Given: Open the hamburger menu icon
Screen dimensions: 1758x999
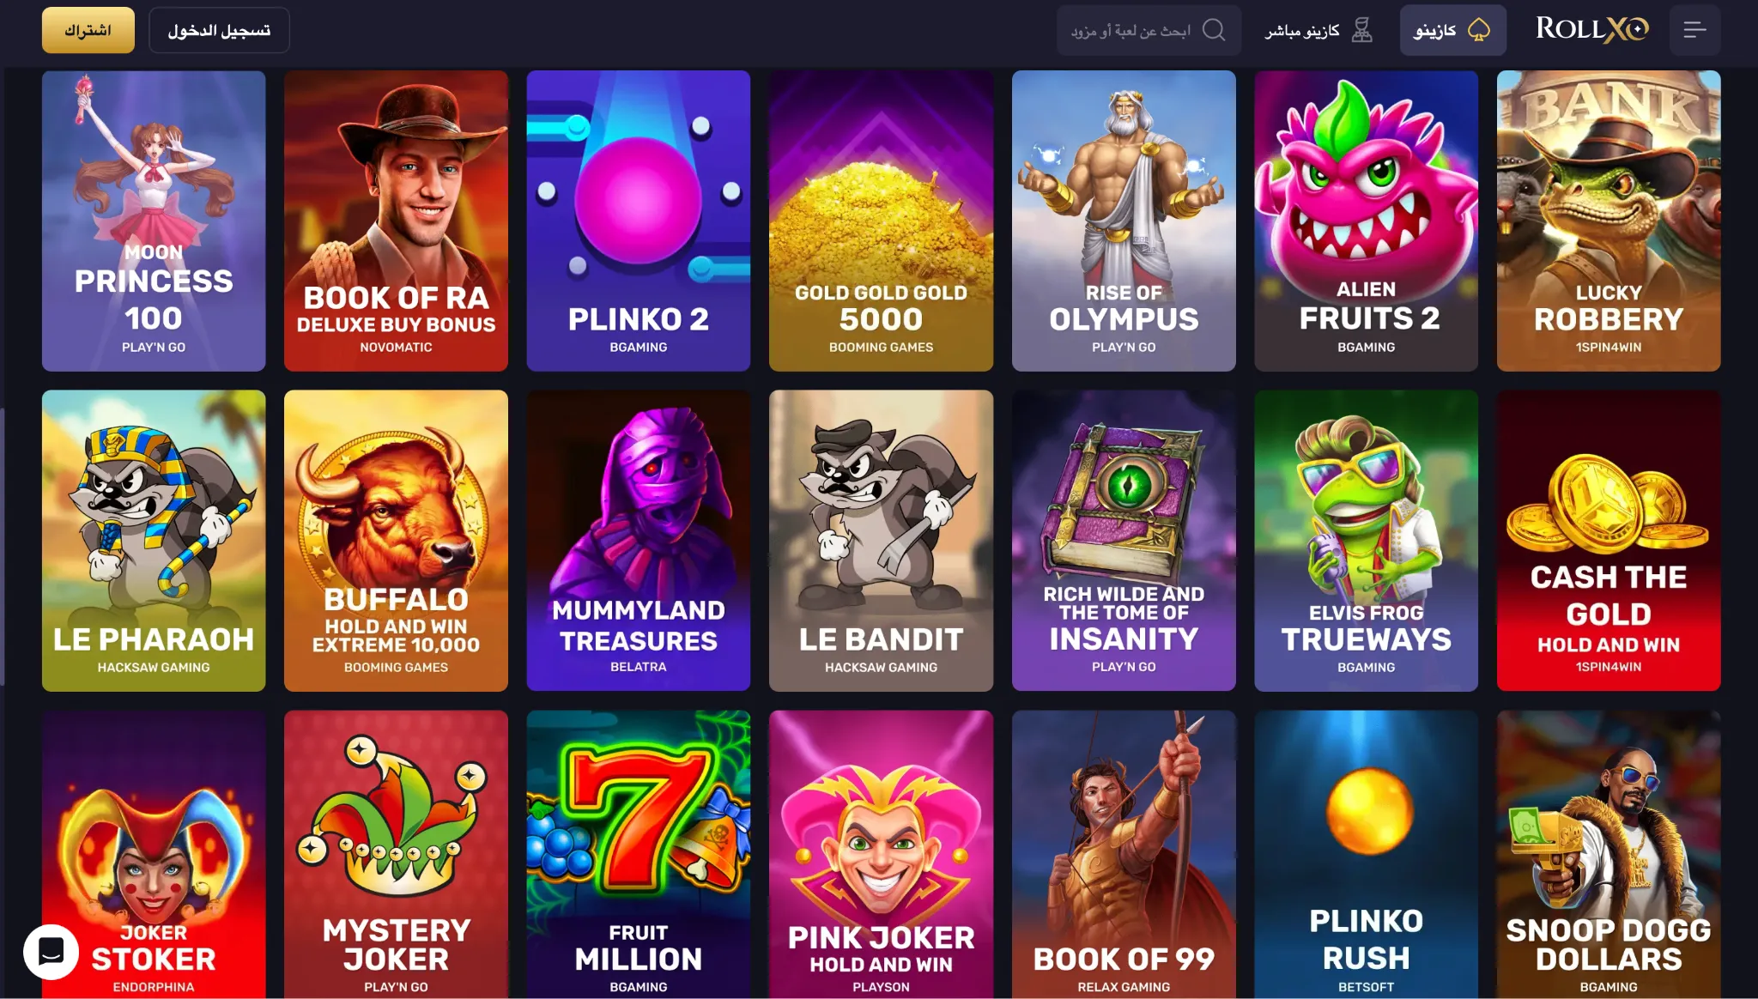Looking at the screenshot, I should click(x=1694, y=30).
